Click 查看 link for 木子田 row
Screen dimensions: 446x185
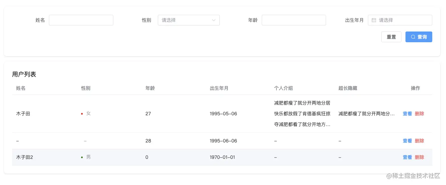[407, 114]
